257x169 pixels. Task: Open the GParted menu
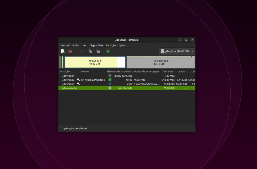click(65, 46)
